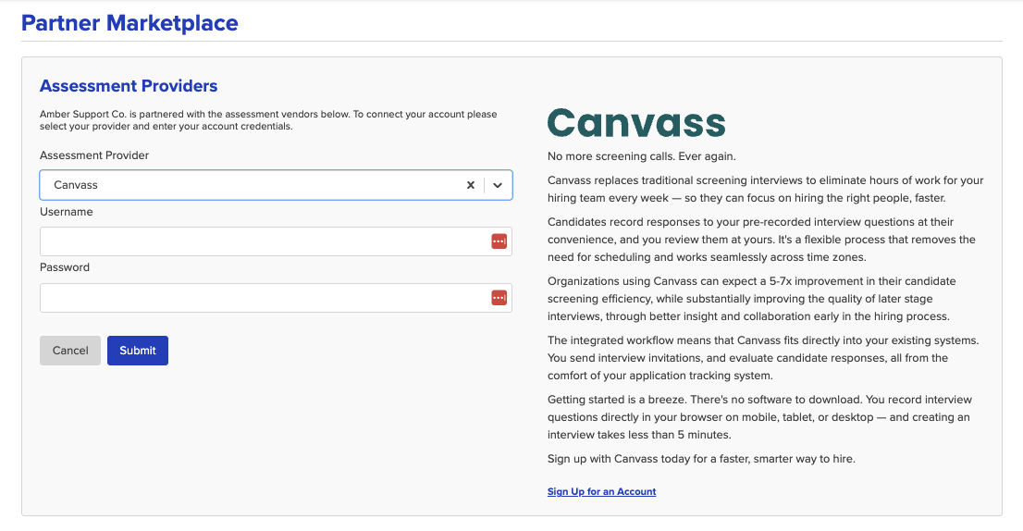Click the Cancel button
The image size is (1023, 531).
pyautogui.click(x=70, y=351)
